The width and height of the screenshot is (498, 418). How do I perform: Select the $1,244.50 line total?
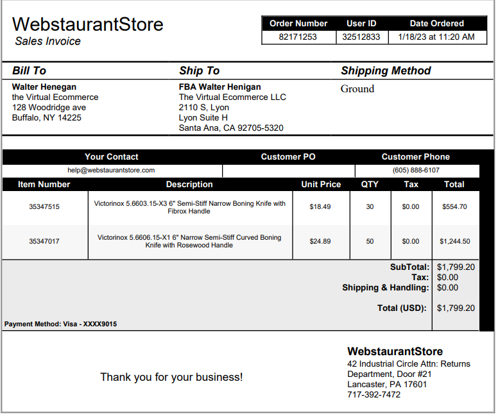[x=455, y=241]
